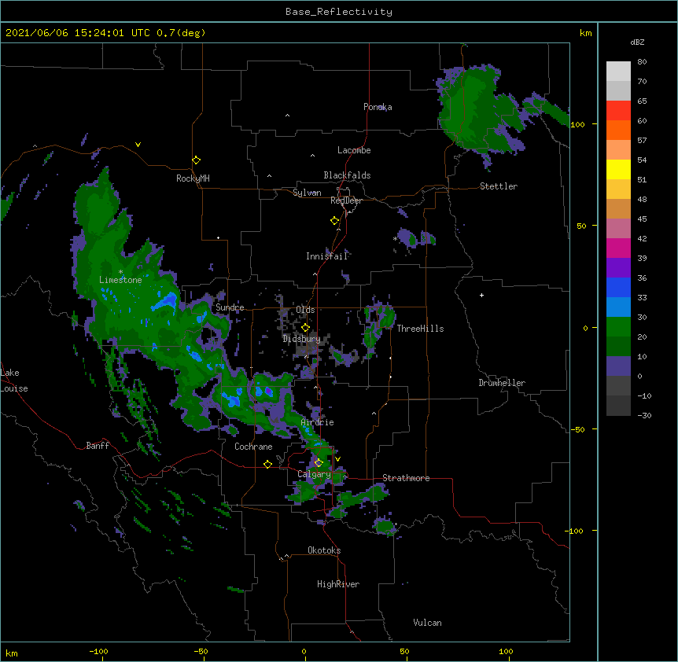Click the white asterisk above Limestone
The height and width of the screenshot is (662, 678).
[120, 272]
